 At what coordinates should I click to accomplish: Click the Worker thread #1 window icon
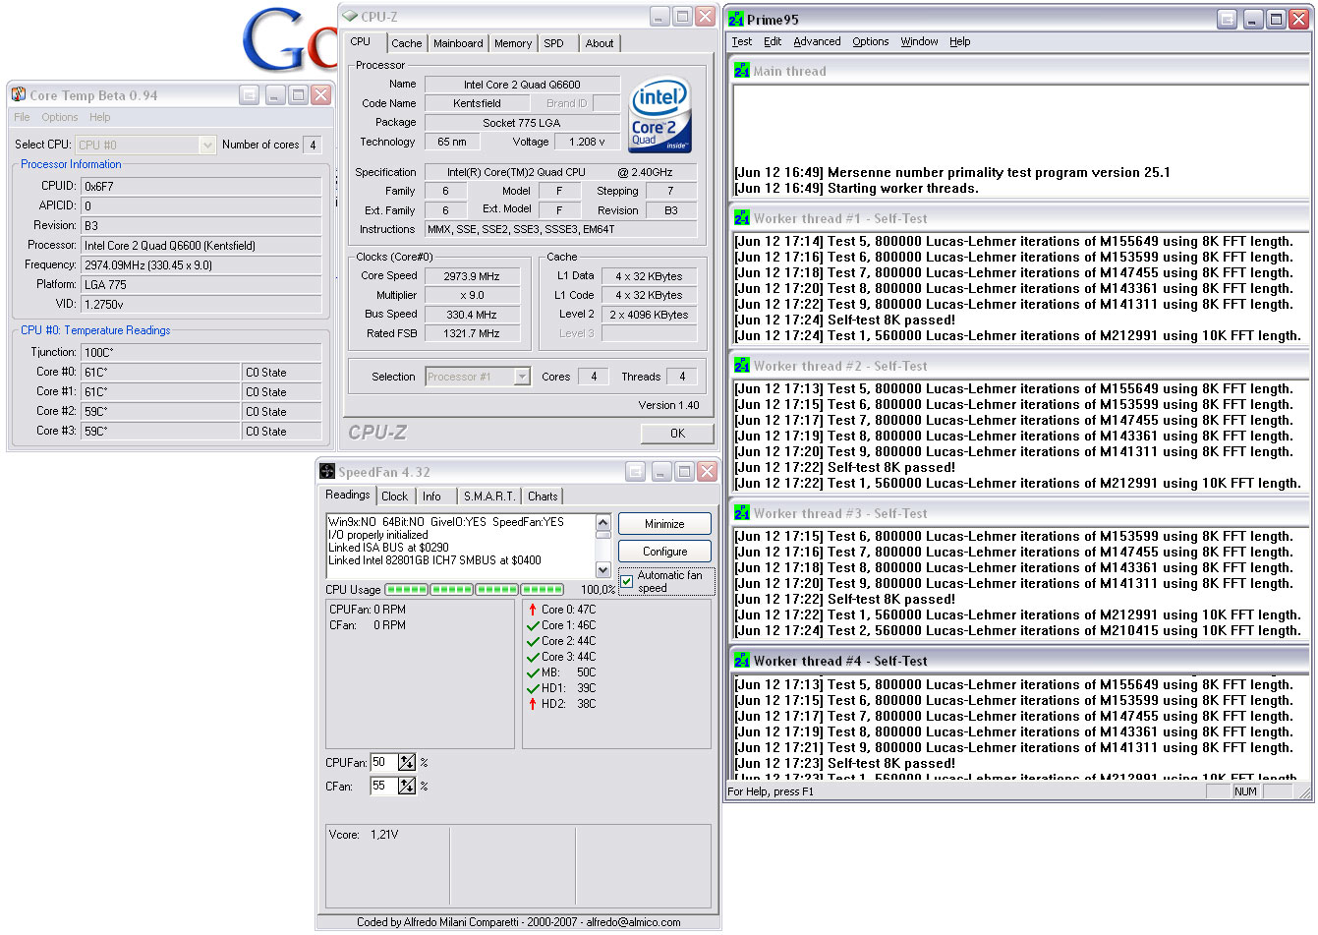tap(742, 218)
